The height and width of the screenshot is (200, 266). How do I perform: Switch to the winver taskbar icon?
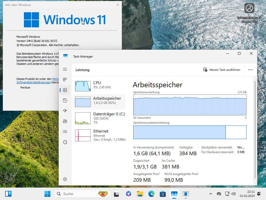[x=186, y=194]
